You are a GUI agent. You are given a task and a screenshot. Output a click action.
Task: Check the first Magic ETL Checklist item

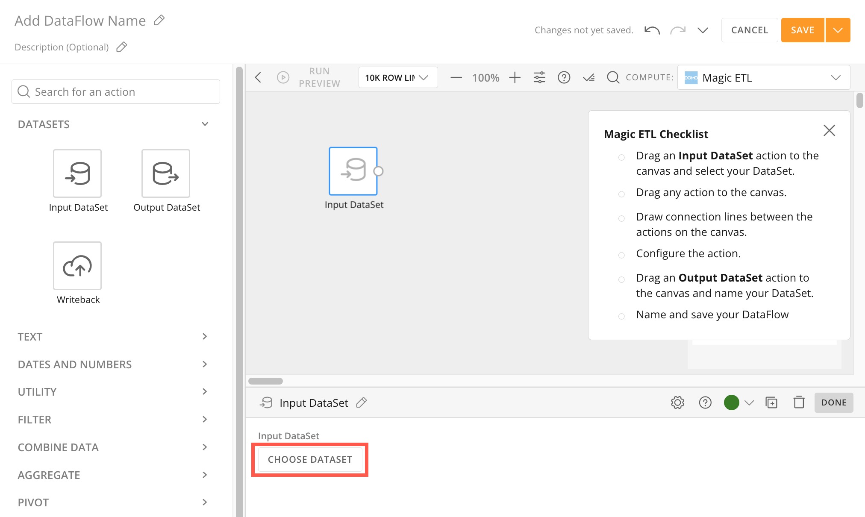[x=621, y=157]
